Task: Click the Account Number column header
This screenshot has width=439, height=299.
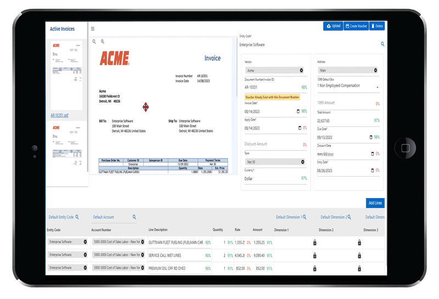Action: [101, 230]
